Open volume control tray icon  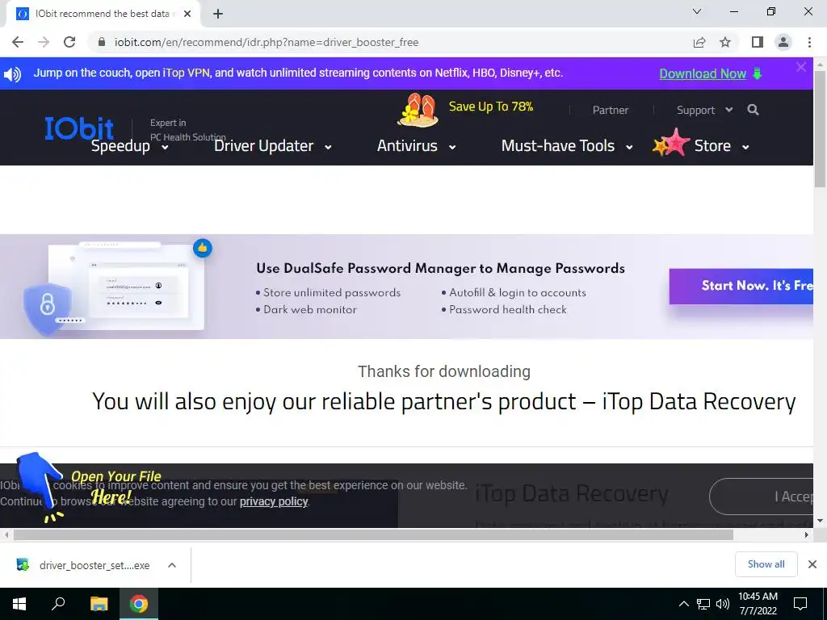[x=723, y=604]
